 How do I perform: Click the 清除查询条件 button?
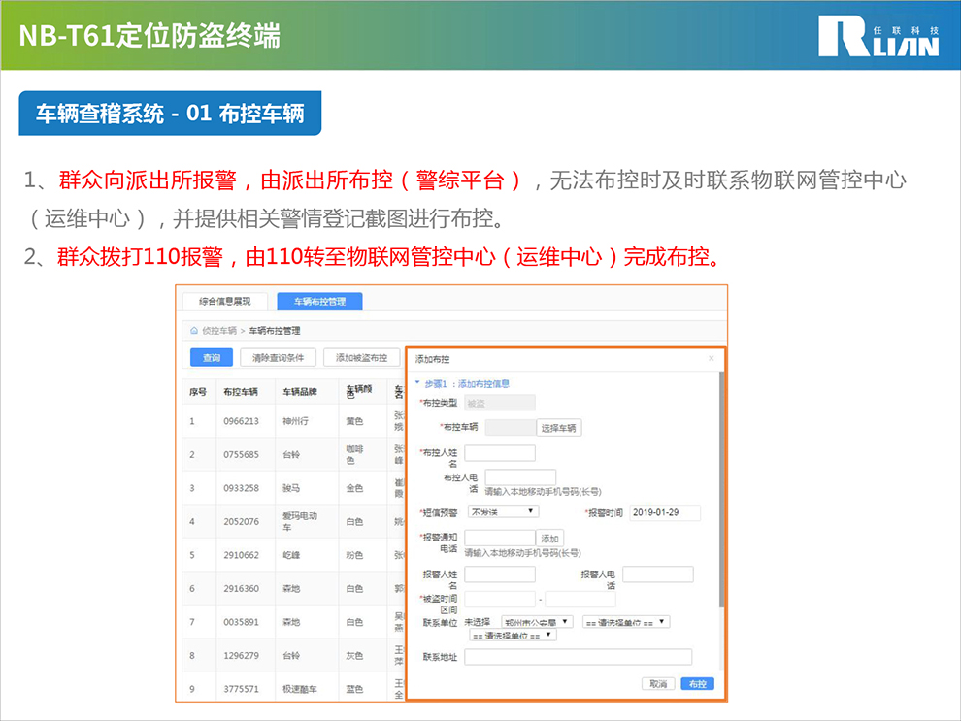pyautogui.click(x=278, y=358)
